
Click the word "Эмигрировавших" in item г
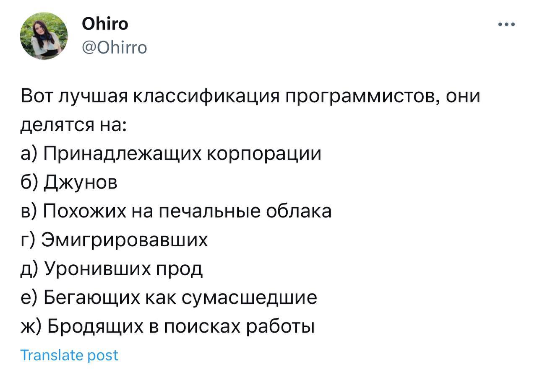125,240
